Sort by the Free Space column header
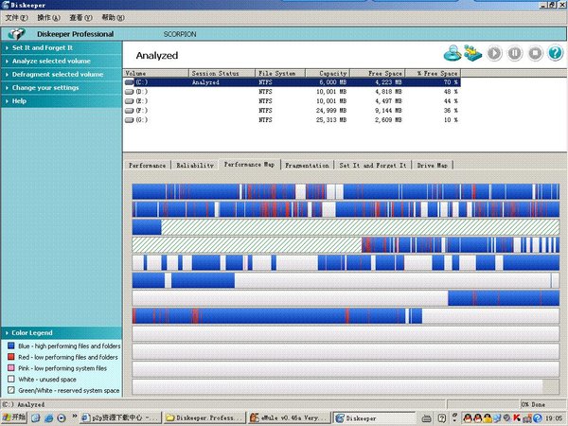 (378, 73)
